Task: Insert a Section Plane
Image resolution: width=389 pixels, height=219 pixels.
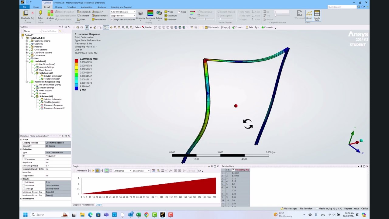Action: [99, 16]
